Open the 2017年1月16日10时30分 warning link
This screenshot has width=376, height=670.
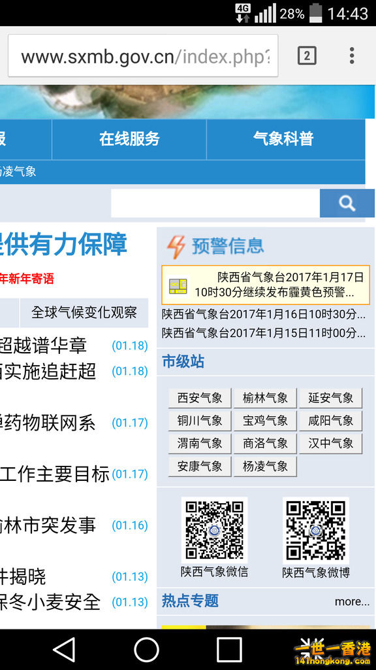pos(264,315)
